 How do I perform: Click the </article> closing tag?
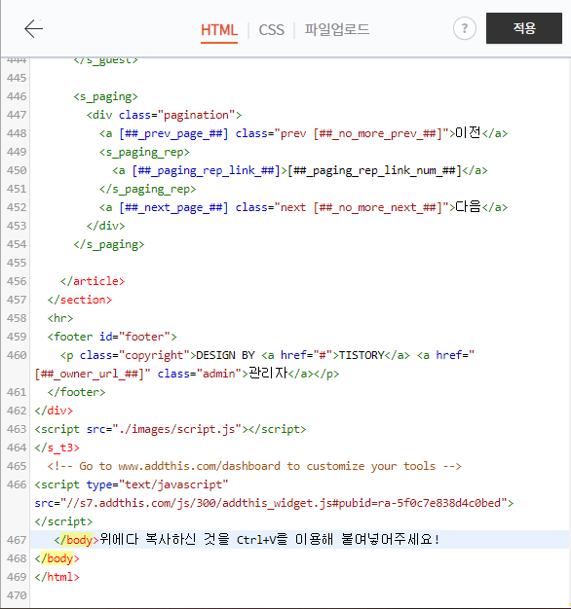[x=93, y=281]
